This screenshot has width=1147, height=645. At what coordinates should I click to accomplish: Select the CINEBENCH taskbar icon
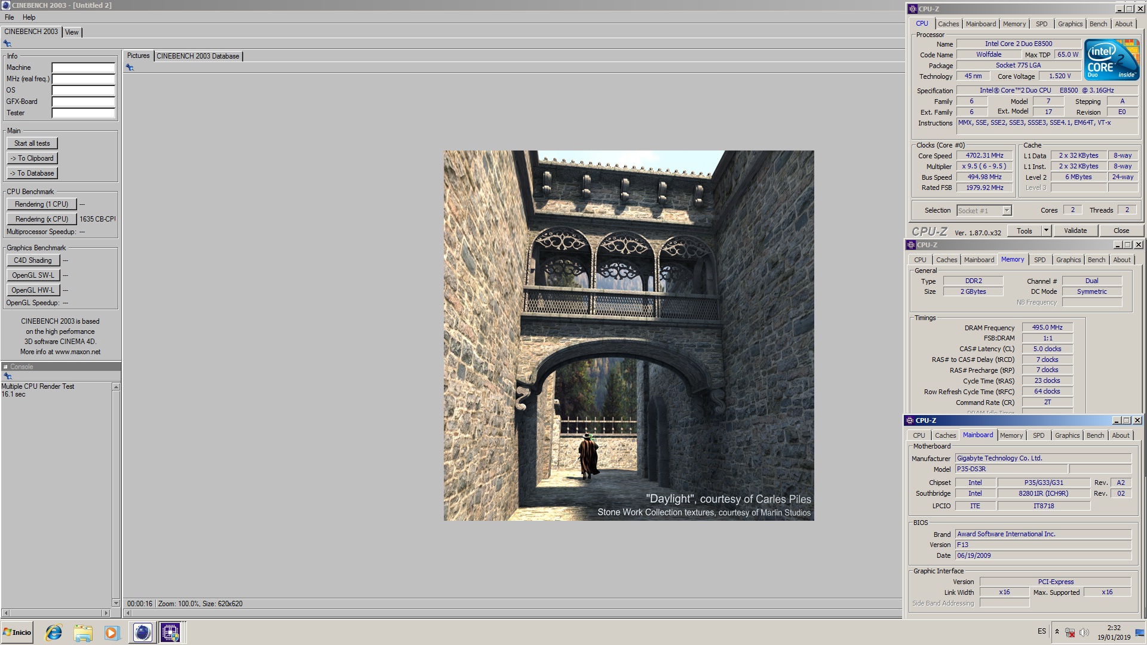(142, 632)
